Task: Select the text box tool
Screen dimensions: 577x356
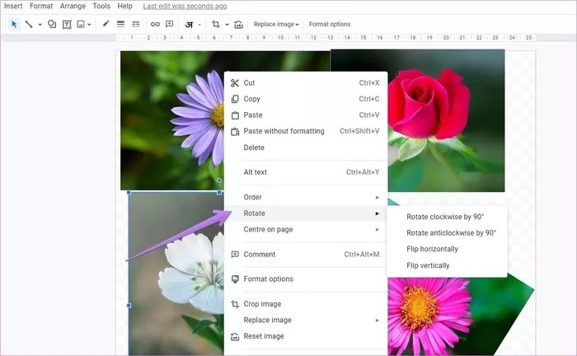Action: (67, 24)
